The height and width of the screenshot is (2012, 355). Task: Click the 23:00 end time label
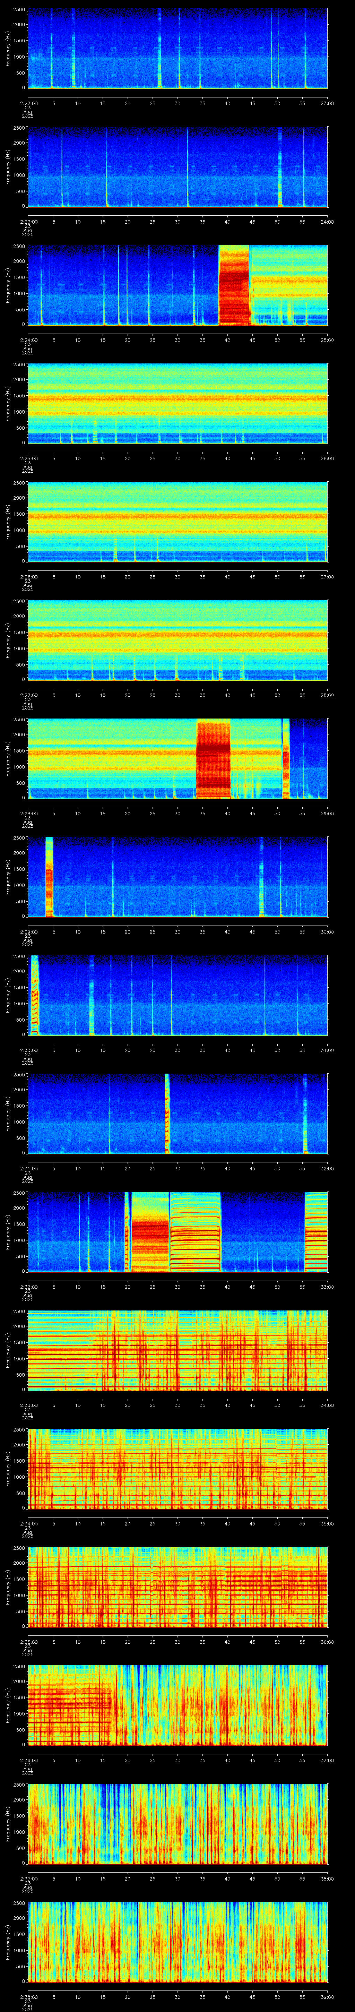point(328,103)
